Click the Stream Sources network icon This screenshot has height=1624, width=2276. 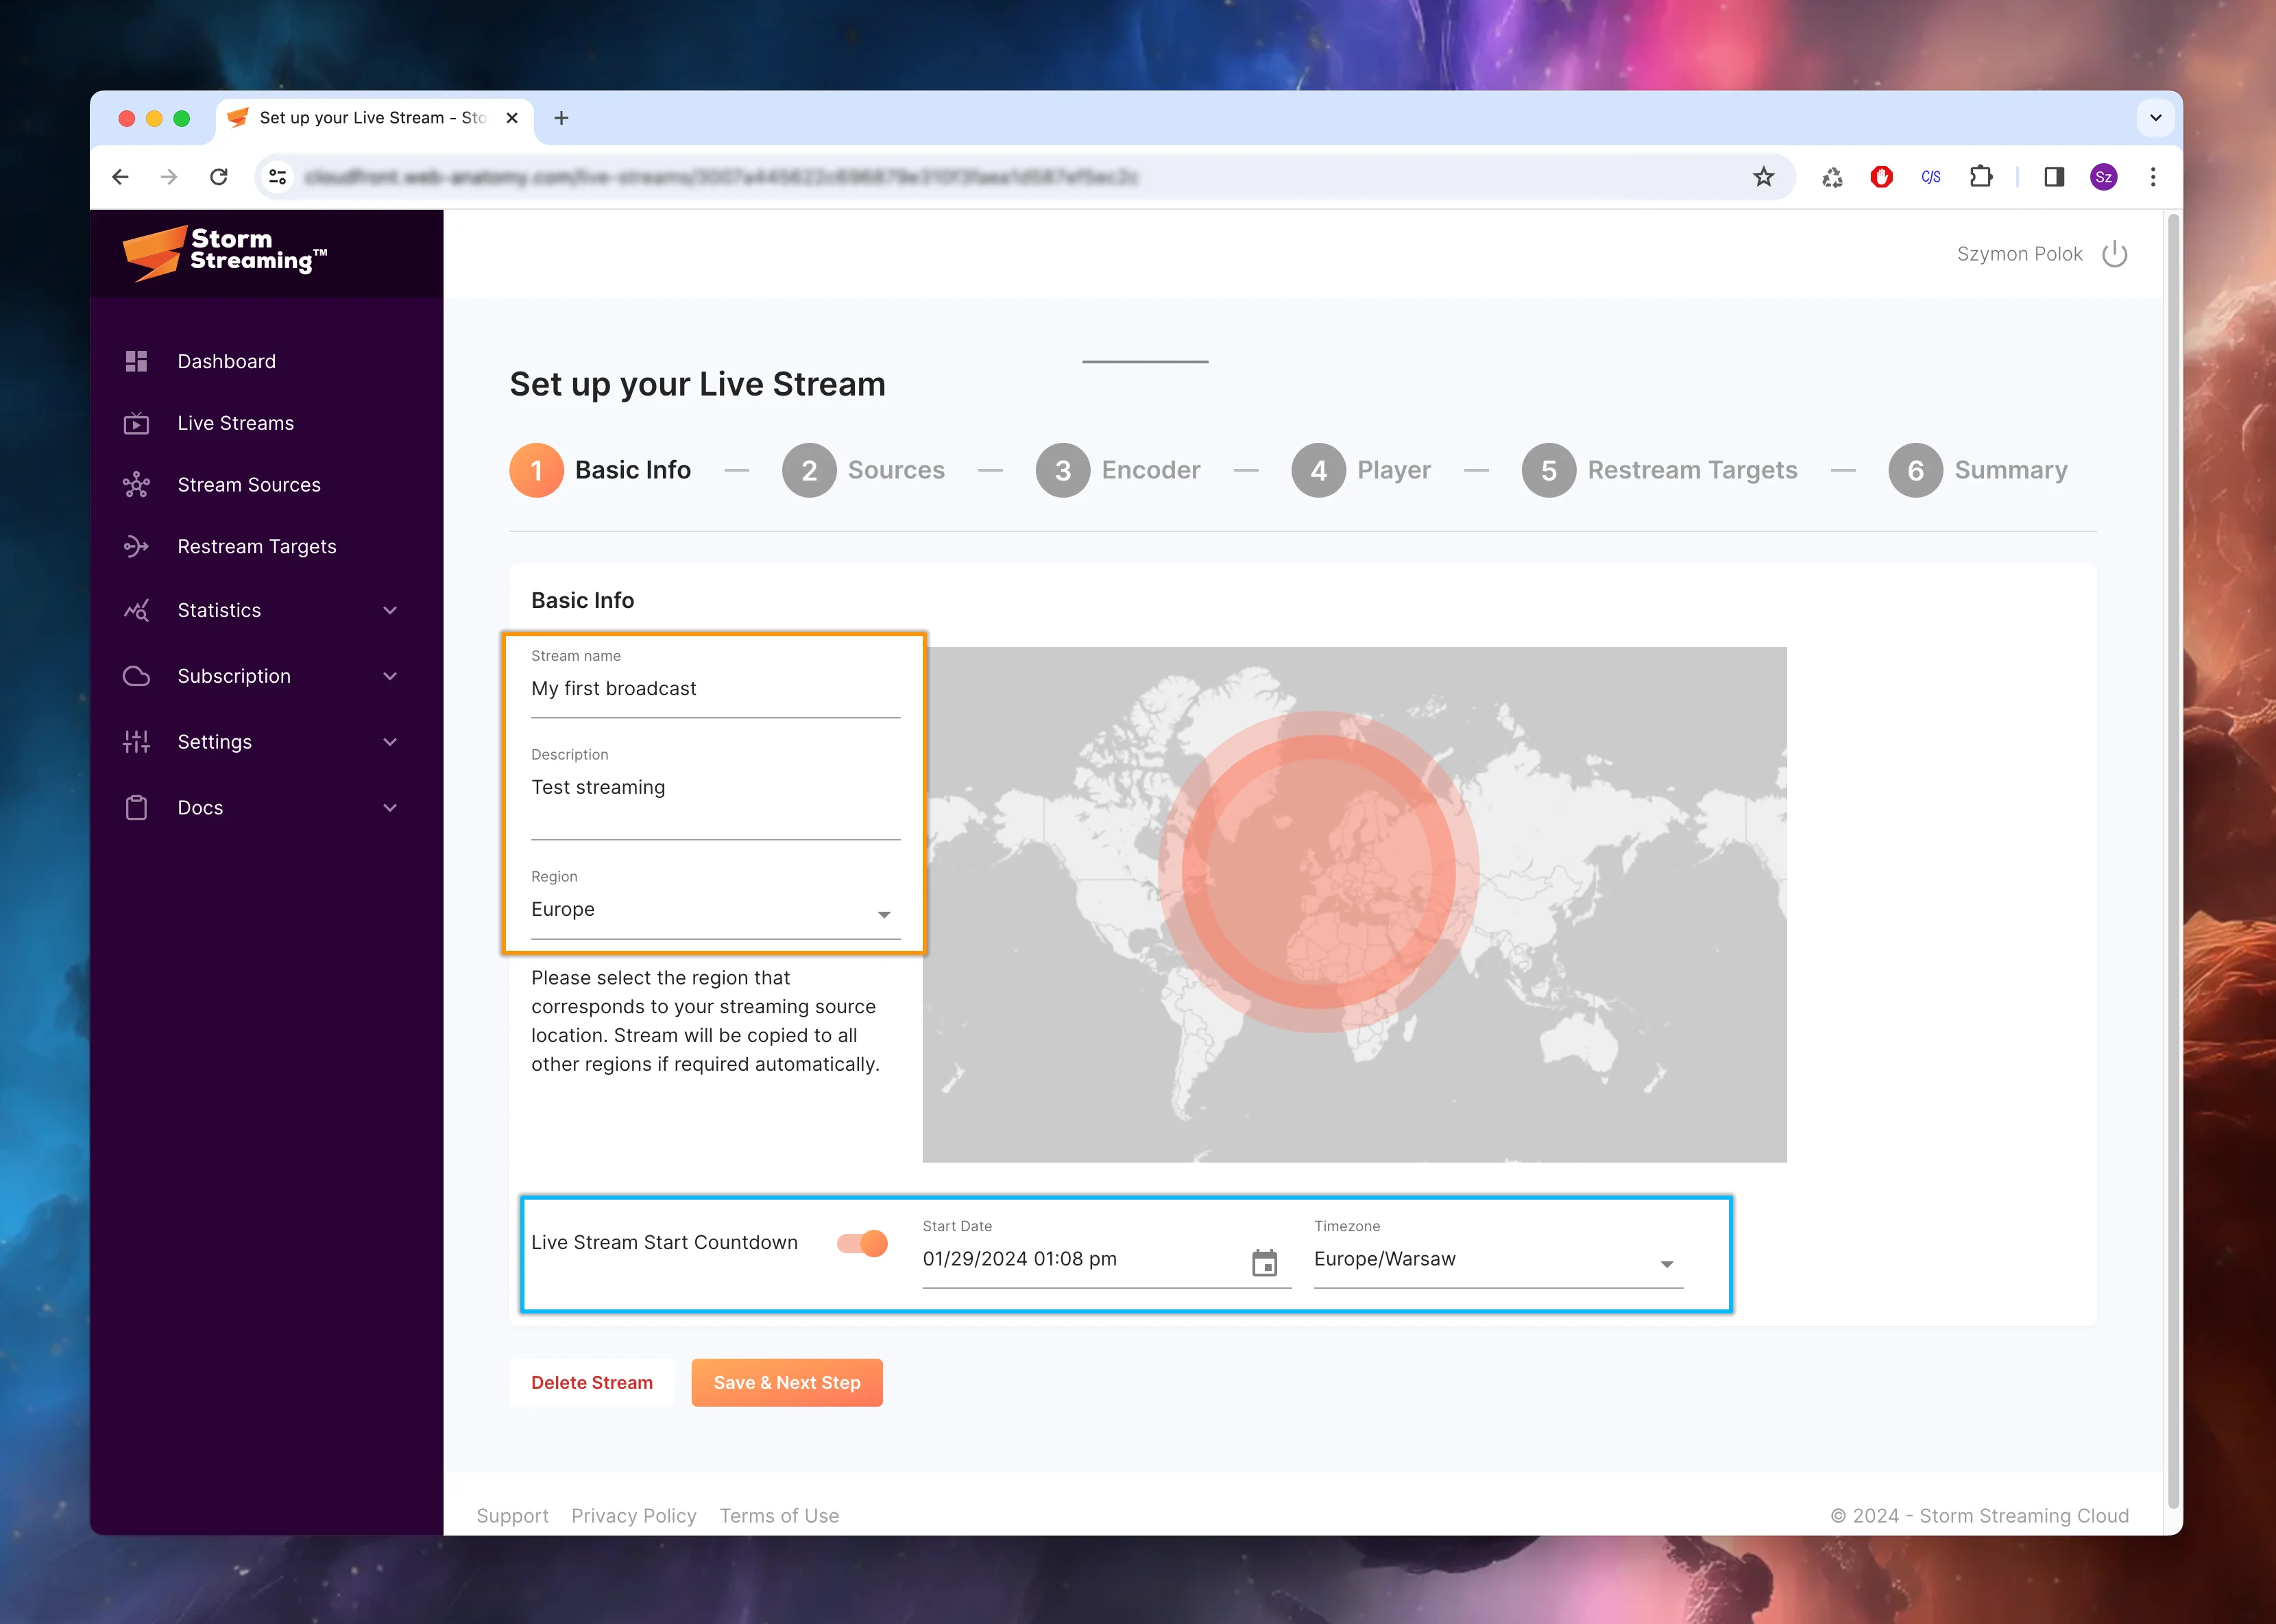click(x=137, y=485)
